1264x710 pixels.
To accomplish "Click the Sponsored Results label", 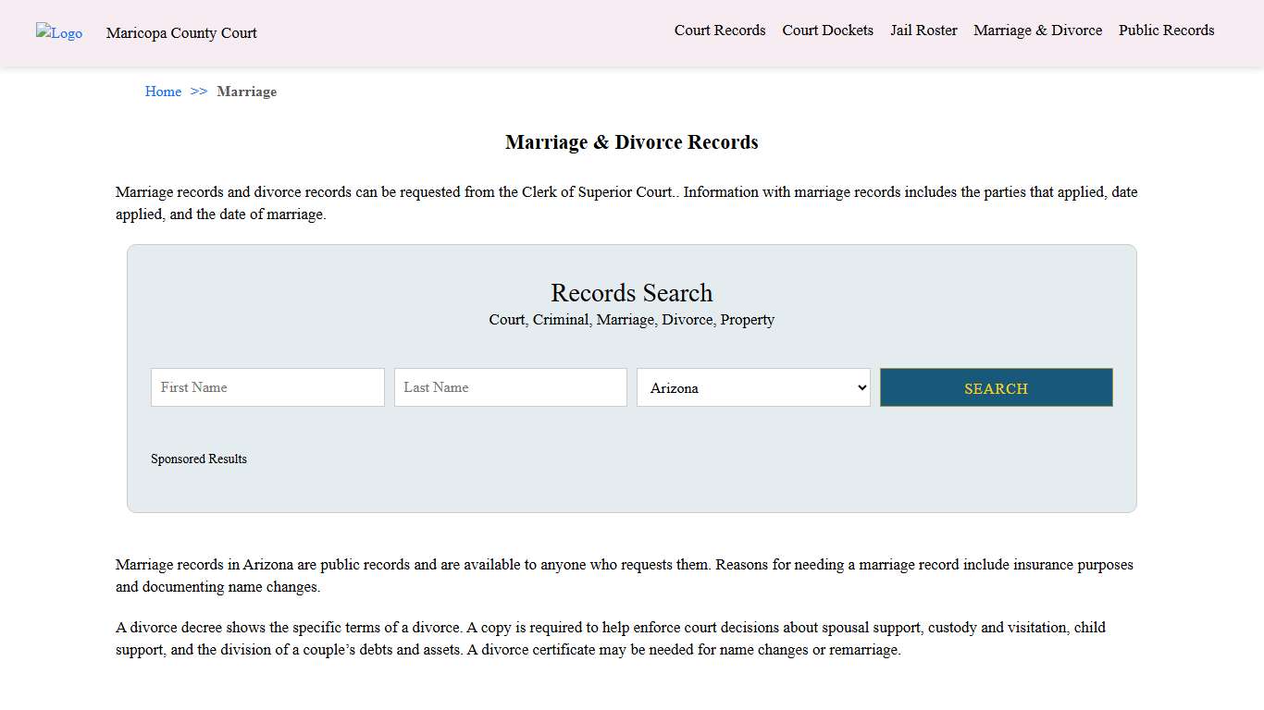I will 199,459.
